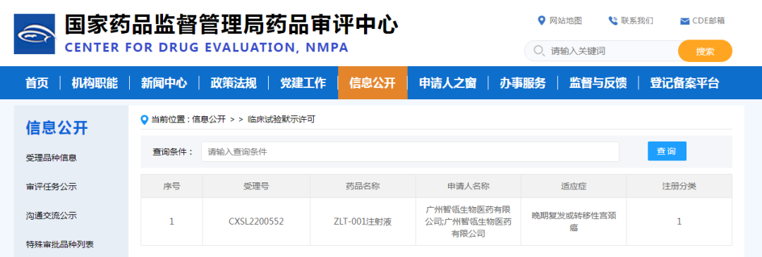Click the current position pin icon
Image resolution: width=762 pixels, height=257 pixels.
145,119
